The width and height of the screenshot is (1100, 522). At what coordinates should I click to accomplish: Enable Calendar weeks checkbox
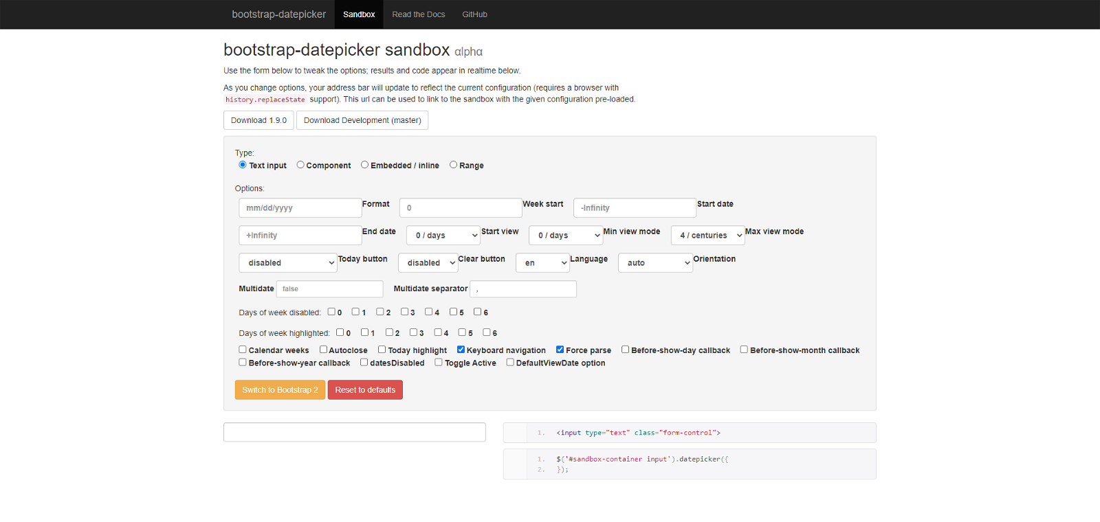(243, 350)
